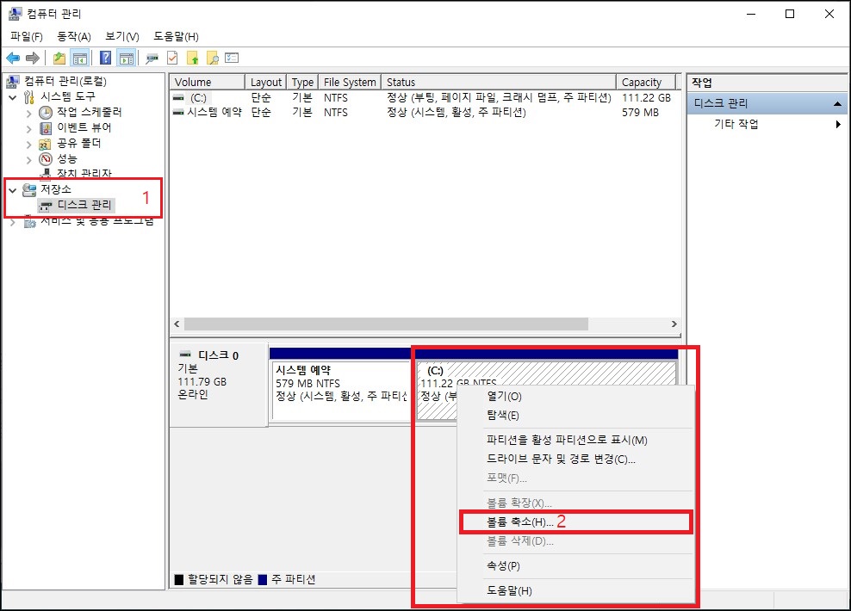This screenshot has width=851, height=611.
Task: Click the Shared Folders icon
Action: click(45, 144)
